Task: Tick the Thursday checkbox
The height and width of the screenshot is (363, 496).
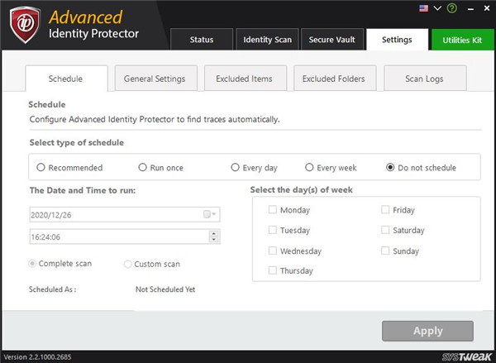Action: pyautogui.click(x=272, y=270)
